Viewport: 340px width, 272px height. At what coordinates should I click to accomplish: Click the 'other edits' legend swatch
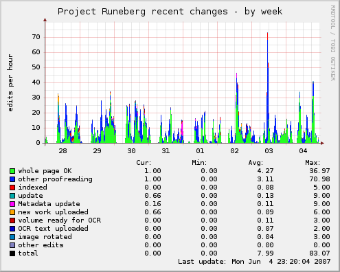pos(12,245)
